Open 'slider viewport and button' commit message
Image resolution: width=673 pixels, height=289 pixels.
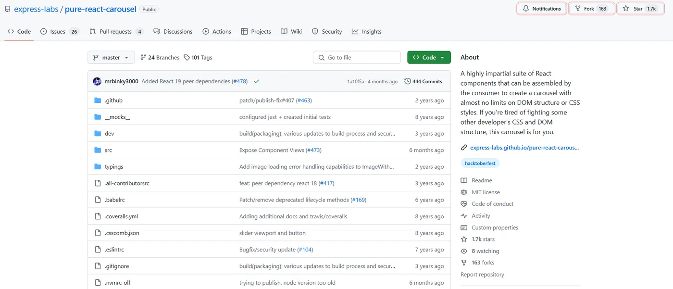(x=273, y=233)
